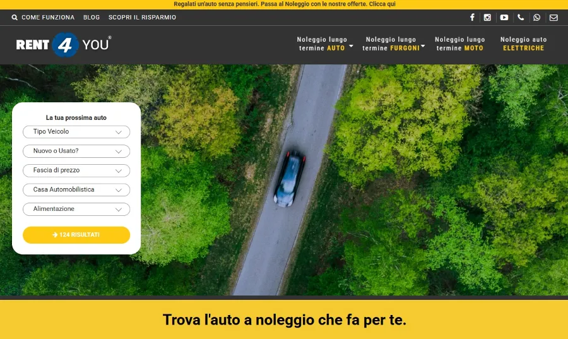Open the Facebook page icon

click(x=472, y=18)
